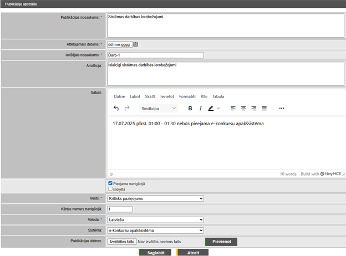Align text left in the editor
Screen dimensions: 346x256
click(x=233, y=108)
